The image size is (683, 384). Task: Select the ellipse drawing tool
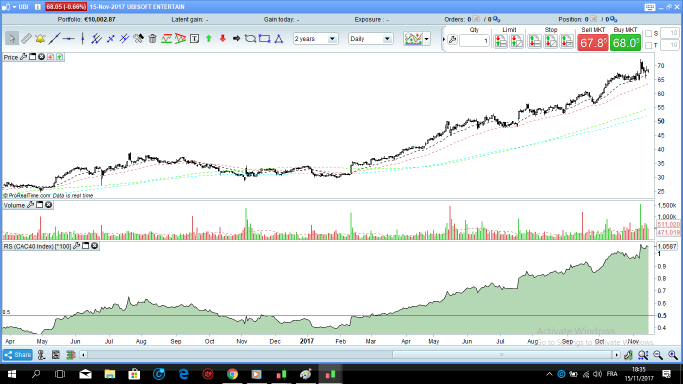(x=250, y=38)
